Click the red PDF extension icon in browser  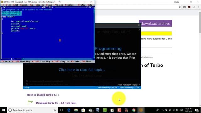coord(189,7)
